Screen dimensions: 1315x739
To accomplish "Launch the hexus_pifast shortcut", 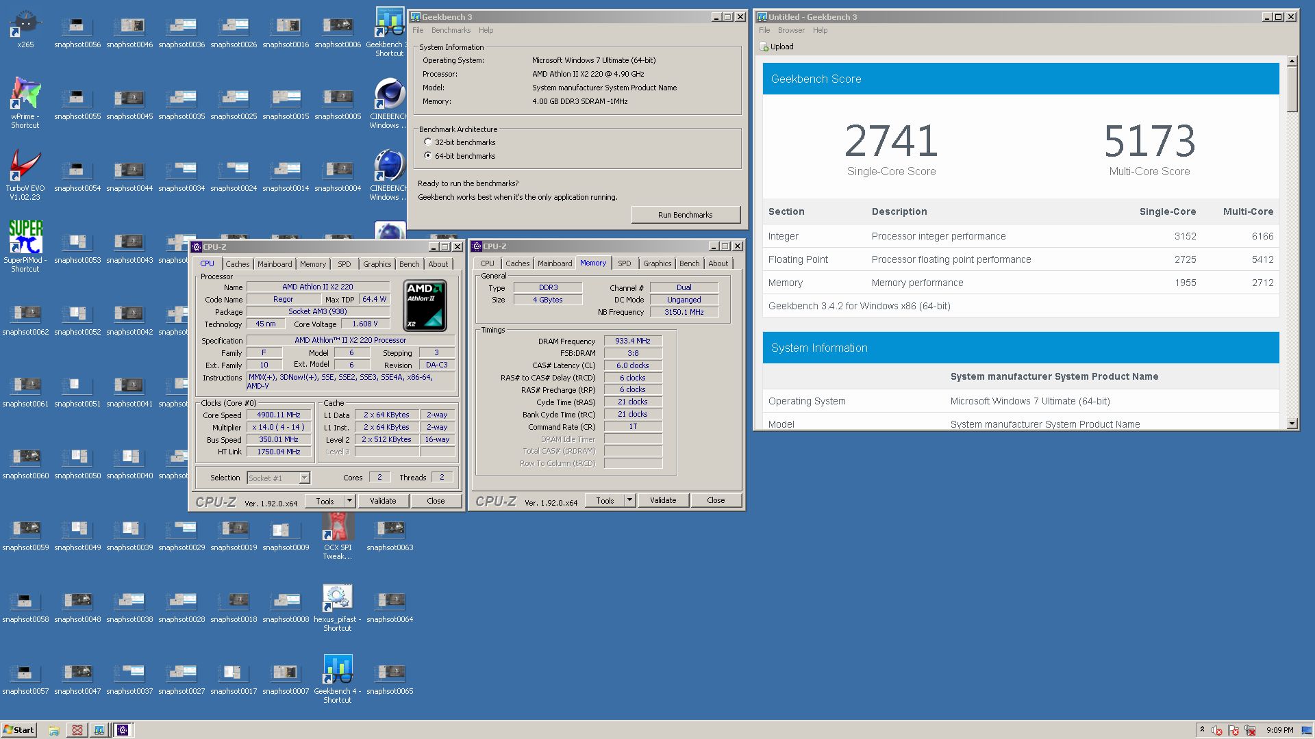I will tap(338, 608).
